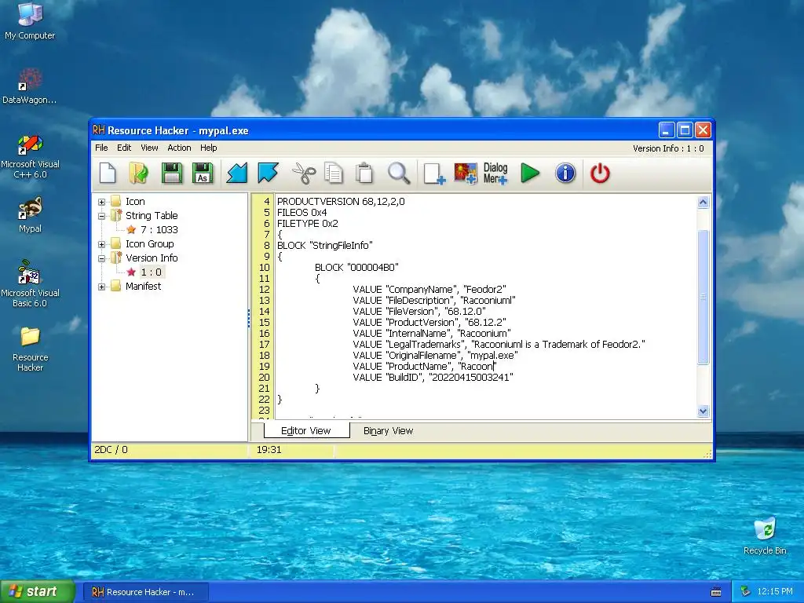Click the OriginalFilename "mypal.exe" line
The image size is (804, 603).
click(435, 356)
